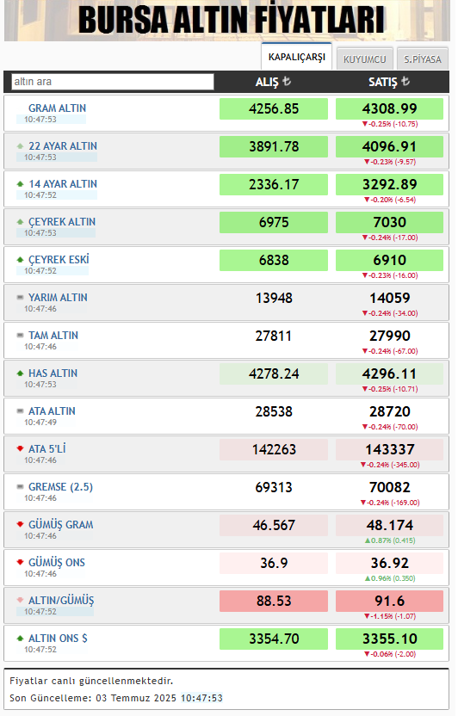The width and height of the screenshot is (458, 716).
Task: Select the KAPALIÇARŞI tab
Action: pyautogui.click(x=297, y=57)
